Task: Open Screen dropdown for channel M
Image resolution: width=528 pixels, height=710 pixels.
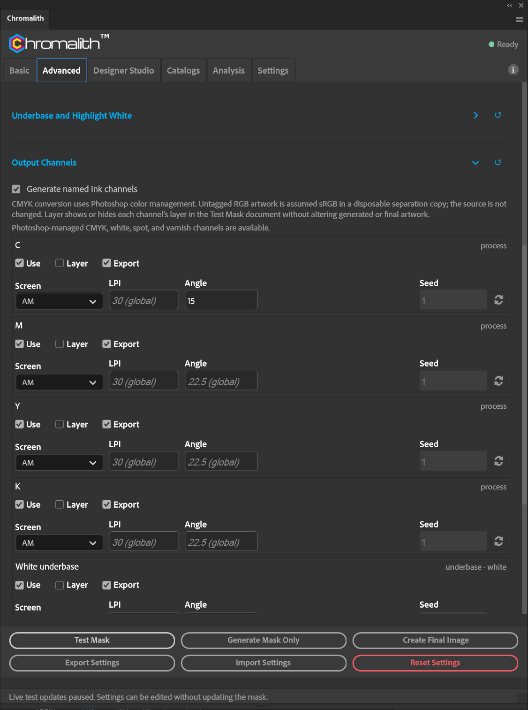Action: (59, 382)
